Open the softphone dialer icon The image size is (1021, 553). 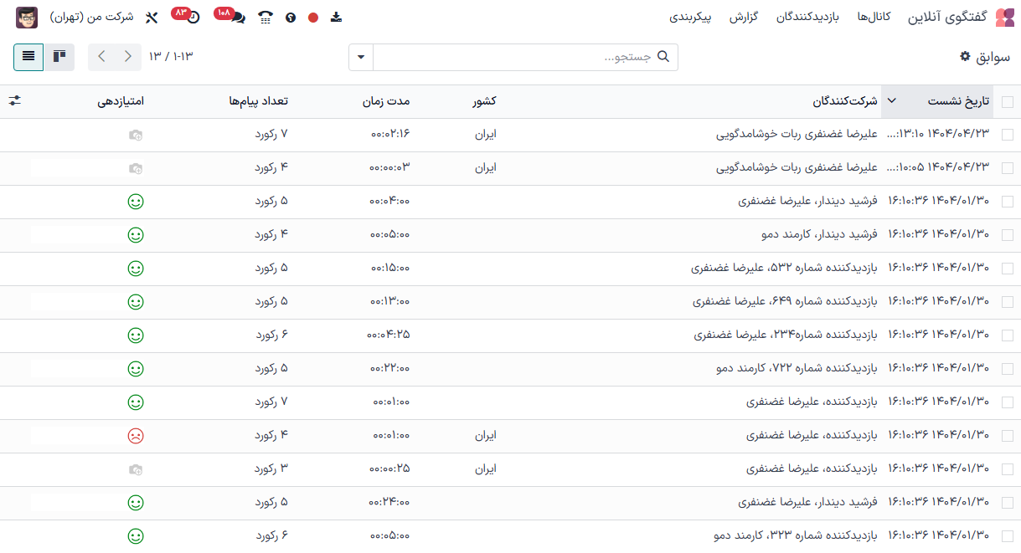(x=264, y=17)
